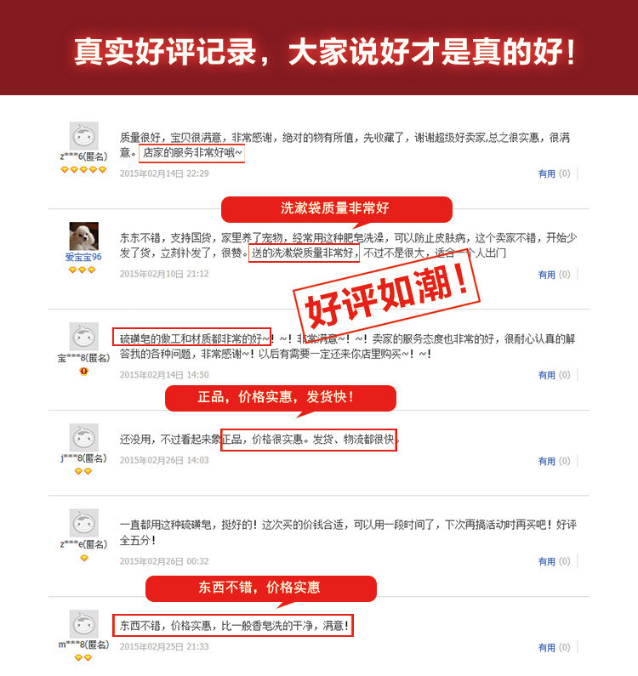Click the red 洗漱袋质量非常好 callout bubble

(337, 210)
